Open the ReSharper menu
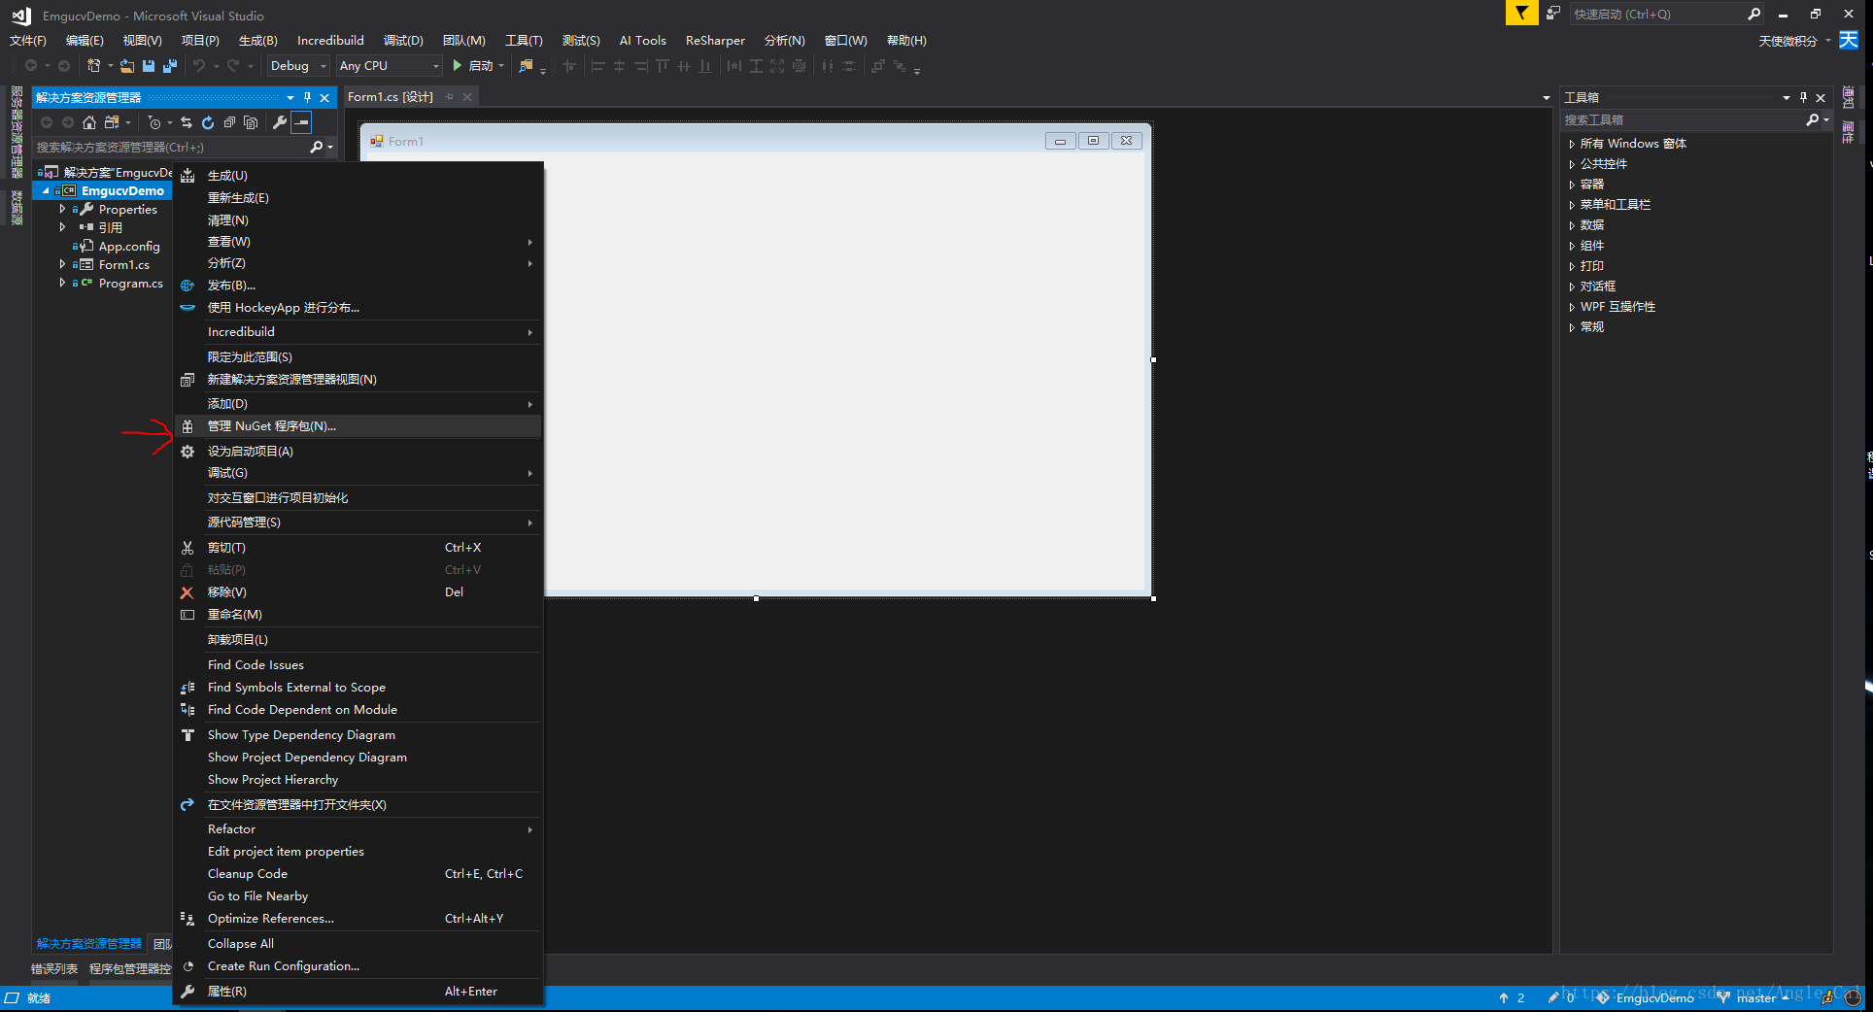 [x=715, y=41]
